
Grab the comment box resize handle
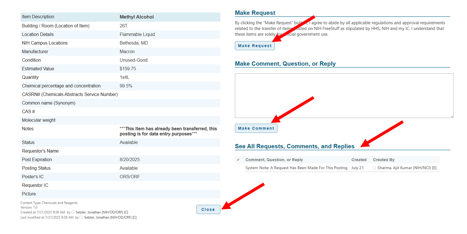click(452, 116)
